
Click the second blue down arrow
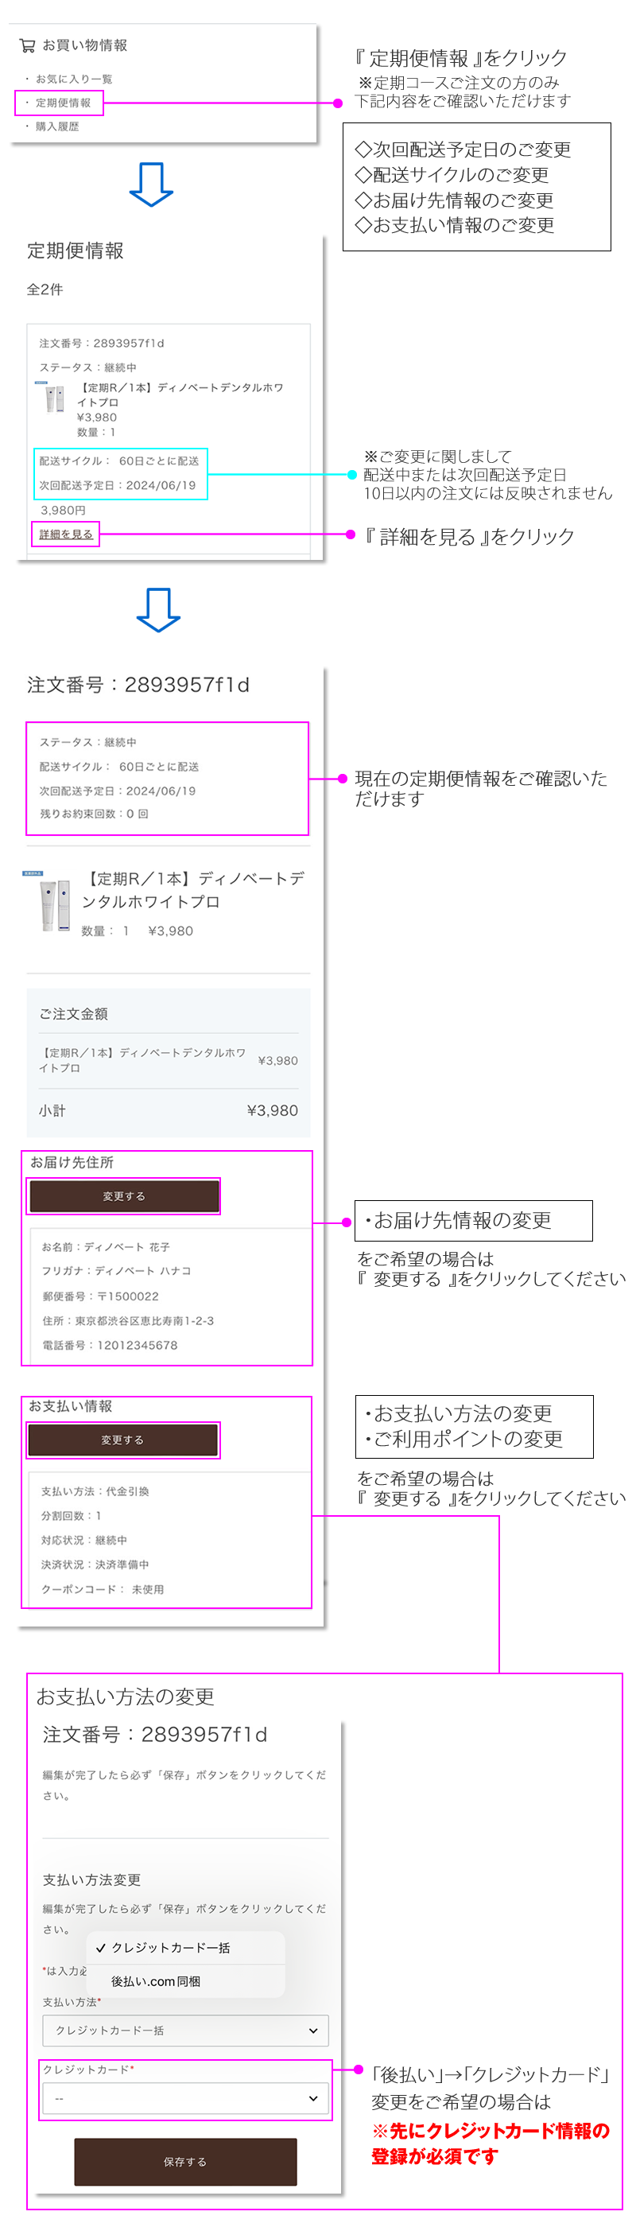[158, 609]
